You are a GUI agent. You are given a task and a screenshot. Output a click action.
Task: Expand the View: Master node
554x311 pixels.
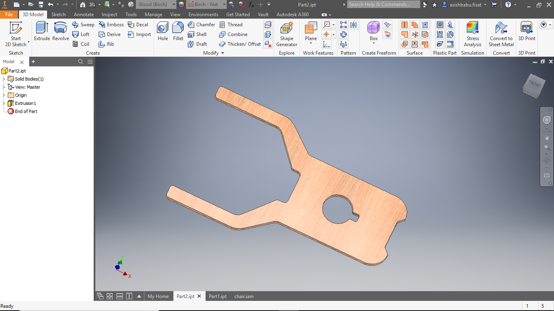tap(4, 87)
